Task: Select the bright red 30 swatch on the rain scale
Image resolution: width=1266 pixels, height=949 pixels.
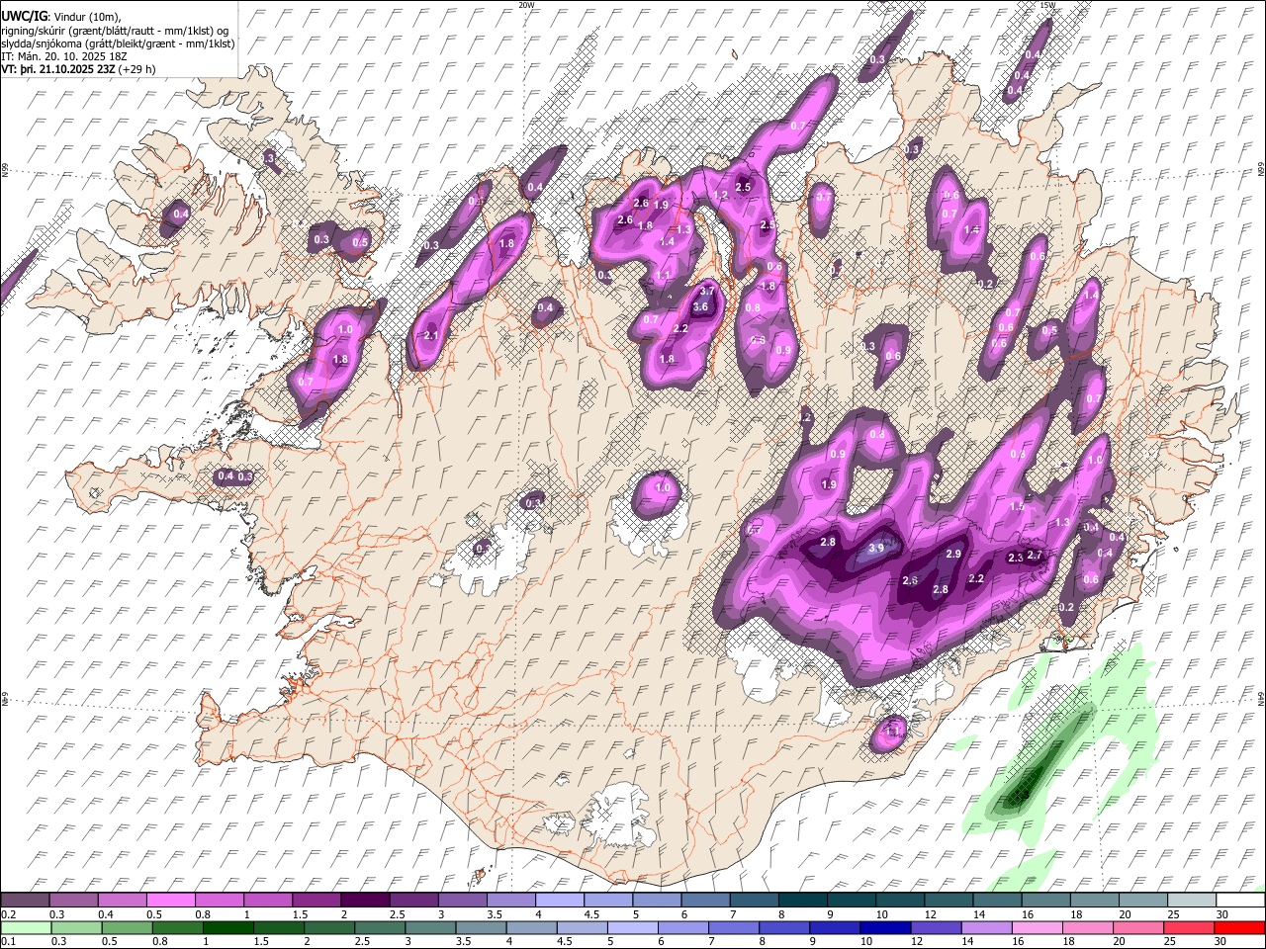Action: click(x=1240, y=926)
